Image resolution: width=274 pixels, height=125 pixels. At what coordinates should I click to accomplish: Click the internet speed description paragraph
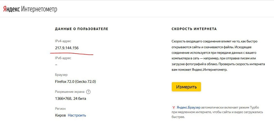click(218, 55)
